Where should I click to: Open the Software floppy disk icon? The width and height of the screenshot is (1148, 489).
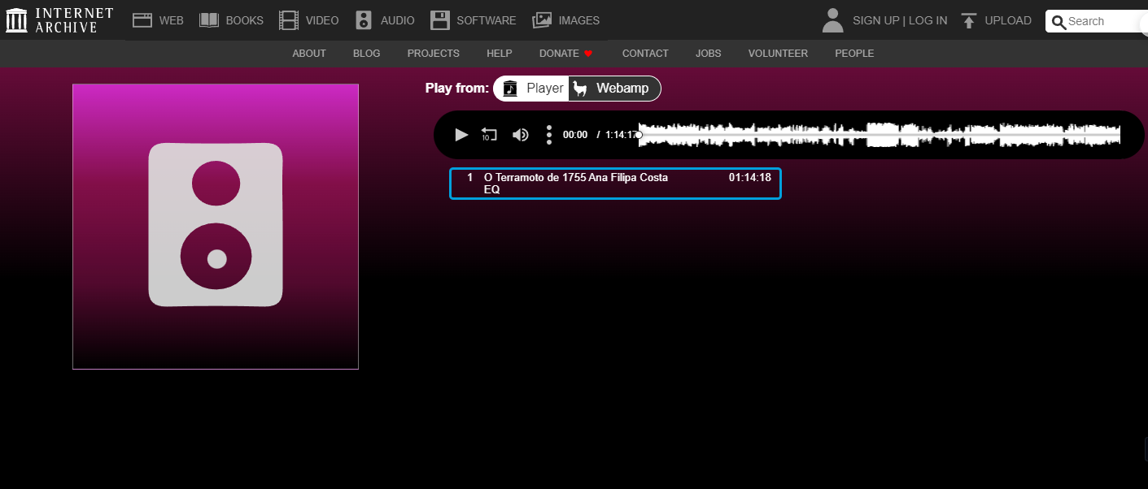[x=440, y=20]
